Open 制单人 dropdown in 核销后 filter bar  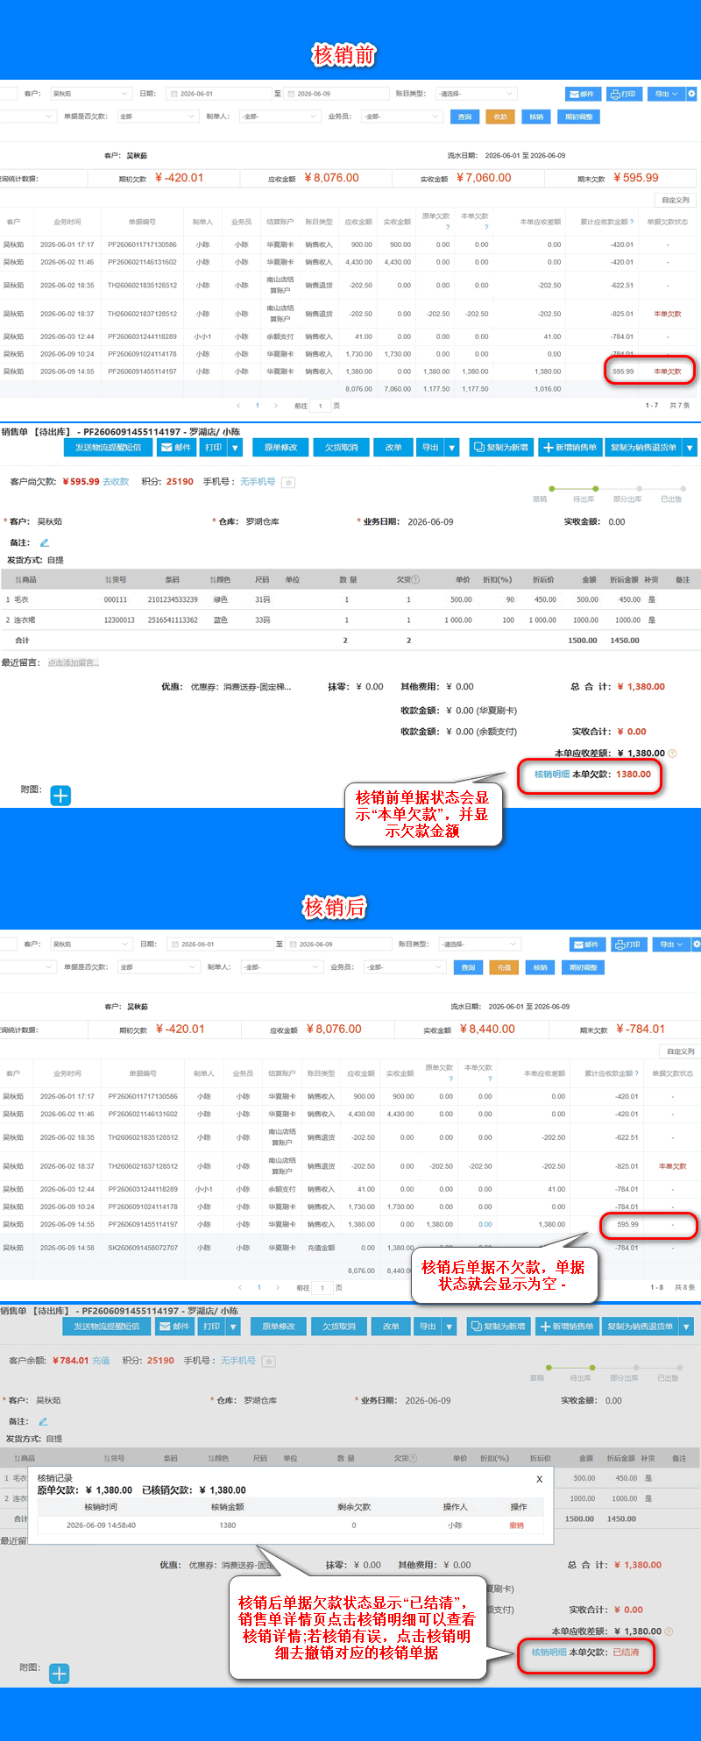[282, 967]
